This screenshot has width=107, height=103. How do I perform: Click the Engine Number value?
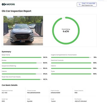tap(55, 93)
